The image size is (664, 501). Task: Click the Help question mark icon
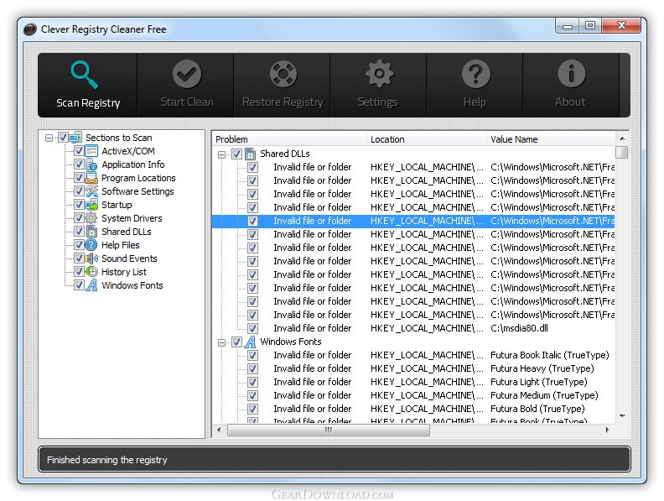[x=476, y=74]
